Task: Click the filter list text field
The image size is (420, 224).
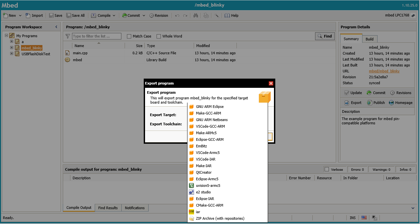Action: (96, 36)
